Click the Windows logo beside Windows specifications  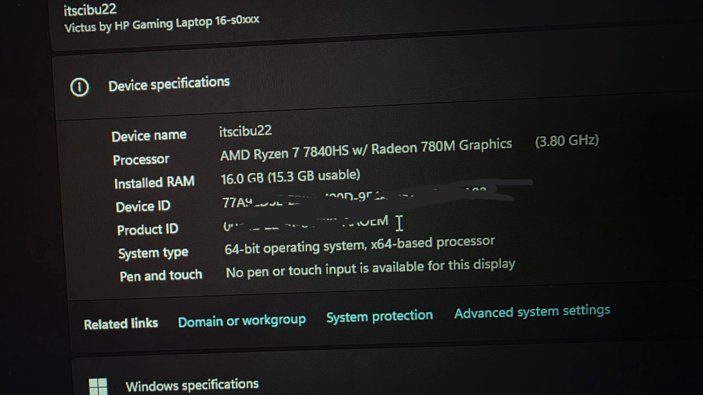(98, 387)
